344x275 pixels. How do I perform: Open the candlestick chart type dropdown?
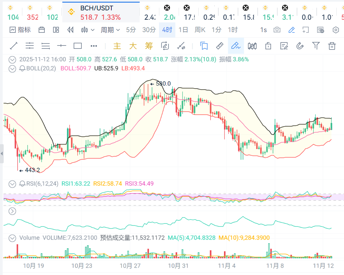tap(88, 30)
